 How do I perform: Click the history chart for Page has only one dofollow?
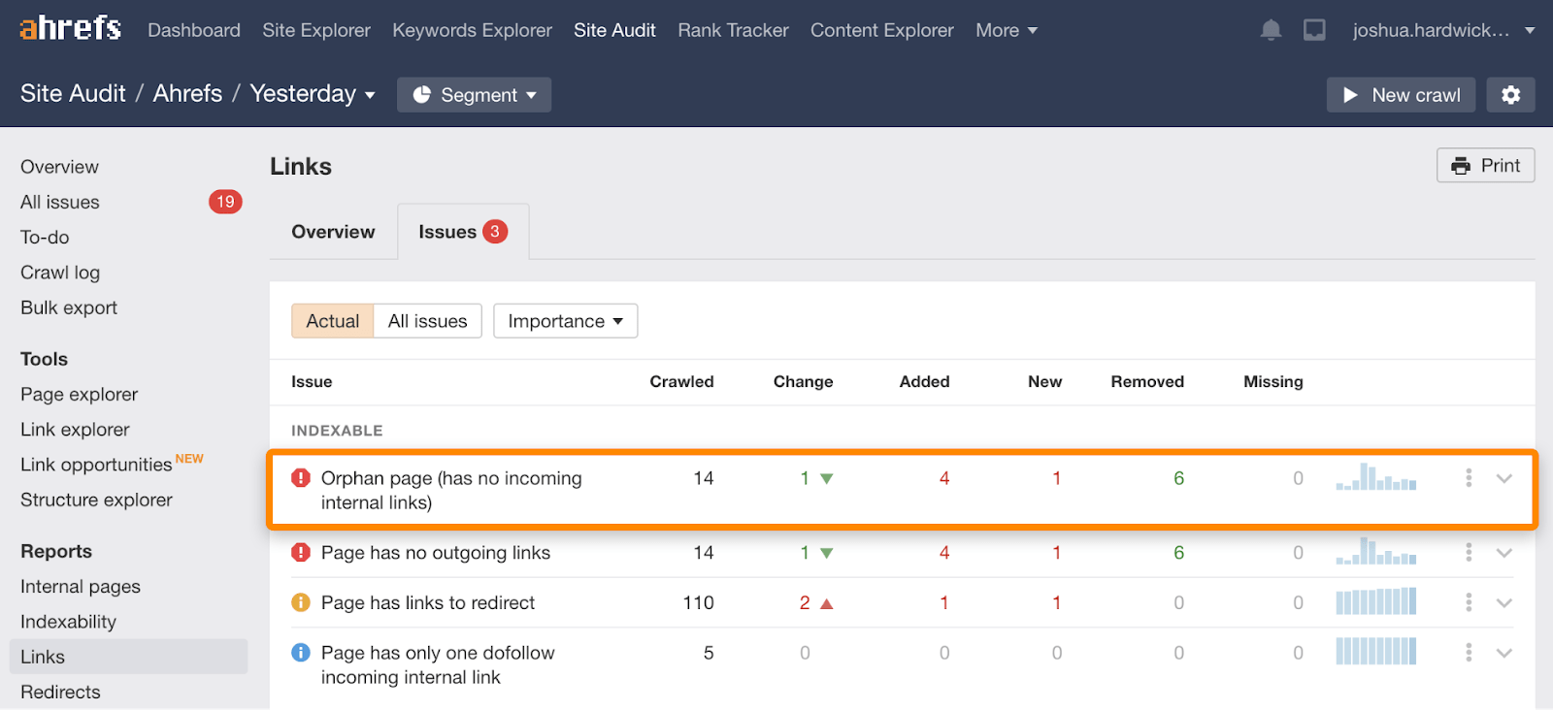pyautogui.click(x=1375, y=651)
